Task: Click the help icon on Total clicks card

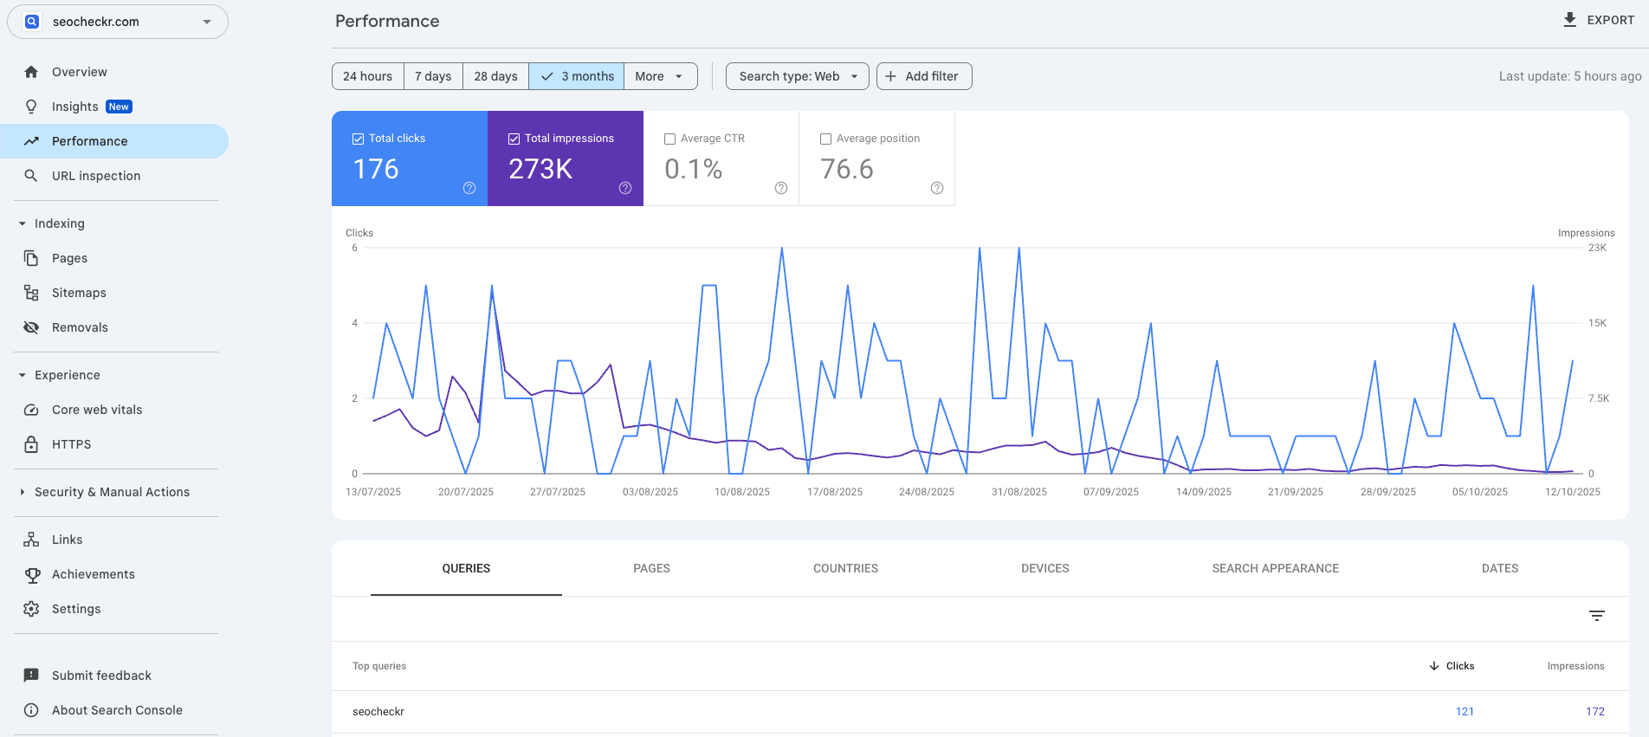Action: 469,188
